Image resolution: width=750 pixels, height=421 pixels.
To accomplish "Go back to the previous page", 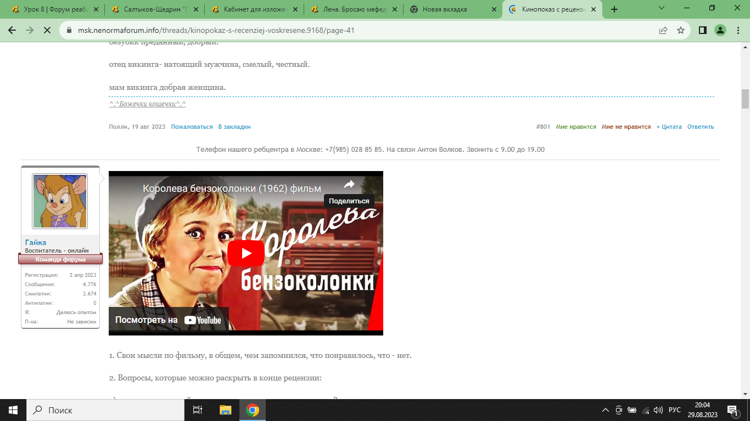I will click(12, 31).
